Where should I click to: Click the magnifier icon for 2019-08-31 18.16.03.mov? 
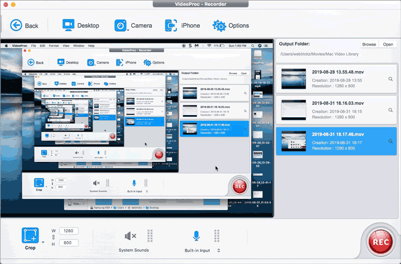click(390, 110)
